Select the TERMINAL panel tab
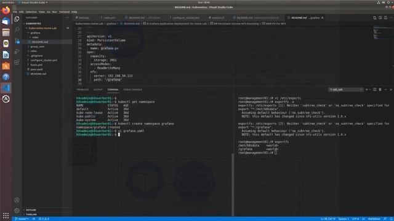 [x=113, y=90]
